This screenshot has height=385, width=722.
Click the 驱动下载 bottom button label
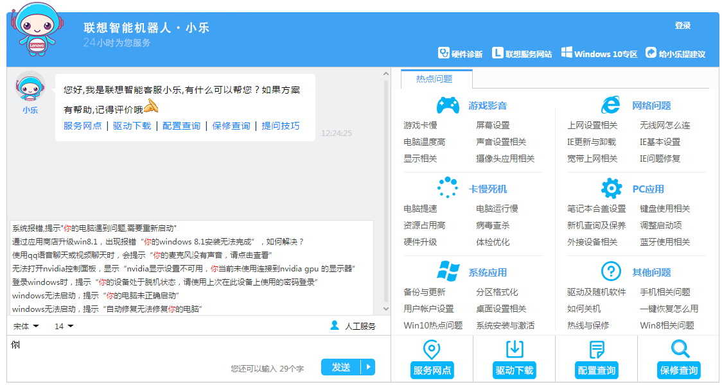[x=515, y=371]
